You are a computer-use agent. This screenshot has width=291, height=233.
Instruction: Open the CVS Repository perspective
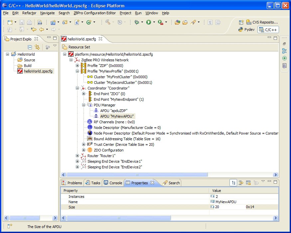(x=261, y=22)
